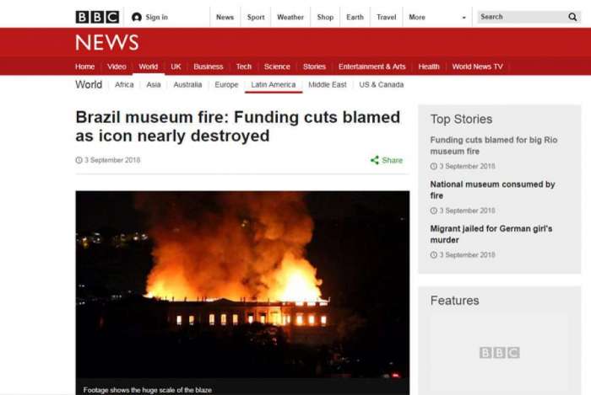Screen dimensions: 591x395
Task: Play the museum fire footage thumbnail
Action: (242, 290)
